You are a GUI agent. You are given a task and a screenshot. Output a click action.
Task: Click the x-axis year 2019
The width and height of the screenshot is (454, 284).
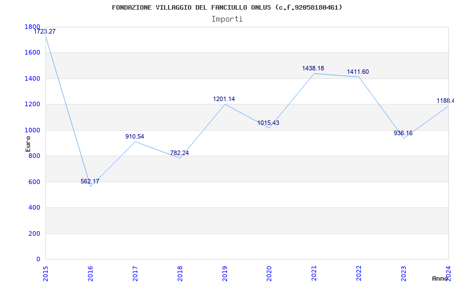(x=225, y=273)
